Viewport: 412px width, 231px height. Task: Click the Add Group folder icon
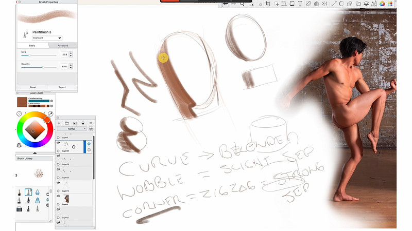pyautogui.click(x=67, y=123)
